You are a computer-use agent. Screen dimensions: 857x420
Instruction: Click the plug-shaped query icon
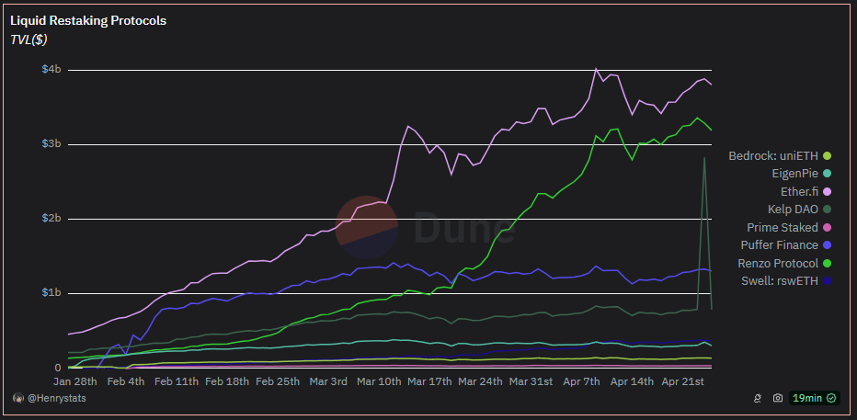[x=760, y=398]
